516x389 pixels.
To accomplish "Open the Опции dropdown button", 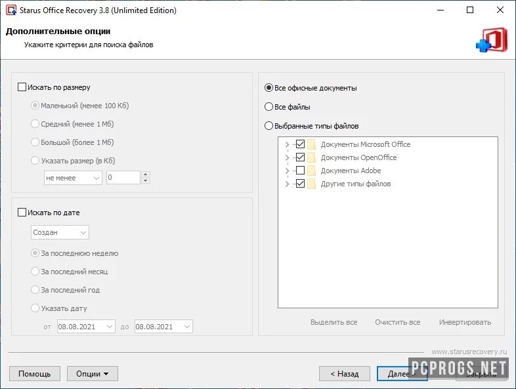I will [x=93, y=374].
